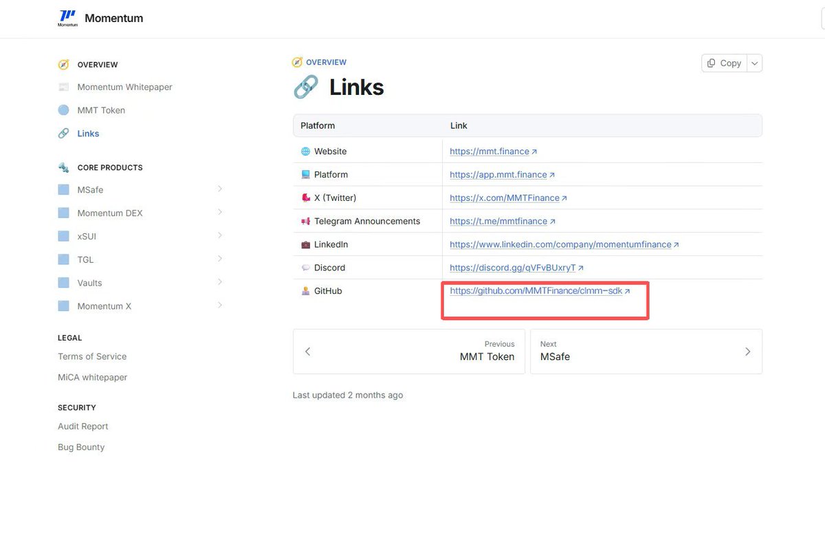The image size is (825, 534).
Task: Click the Momentum title in header
Action: (114, 18)
